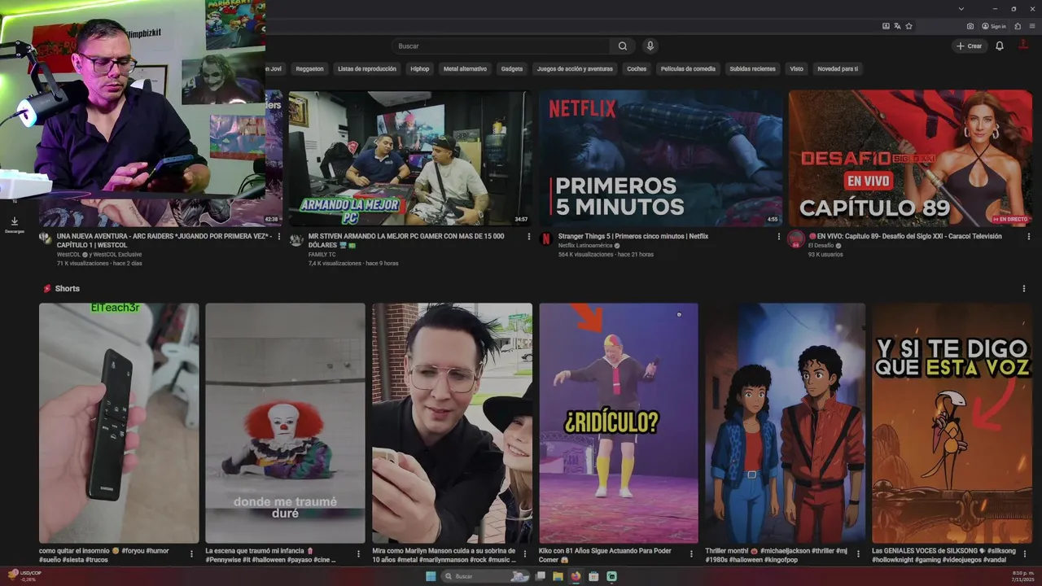The height and width of the screenshot is (586, 1042).
Task: Play the Netflix Primeros 5 Minutos thumbnail
Action: coord(660,158)
